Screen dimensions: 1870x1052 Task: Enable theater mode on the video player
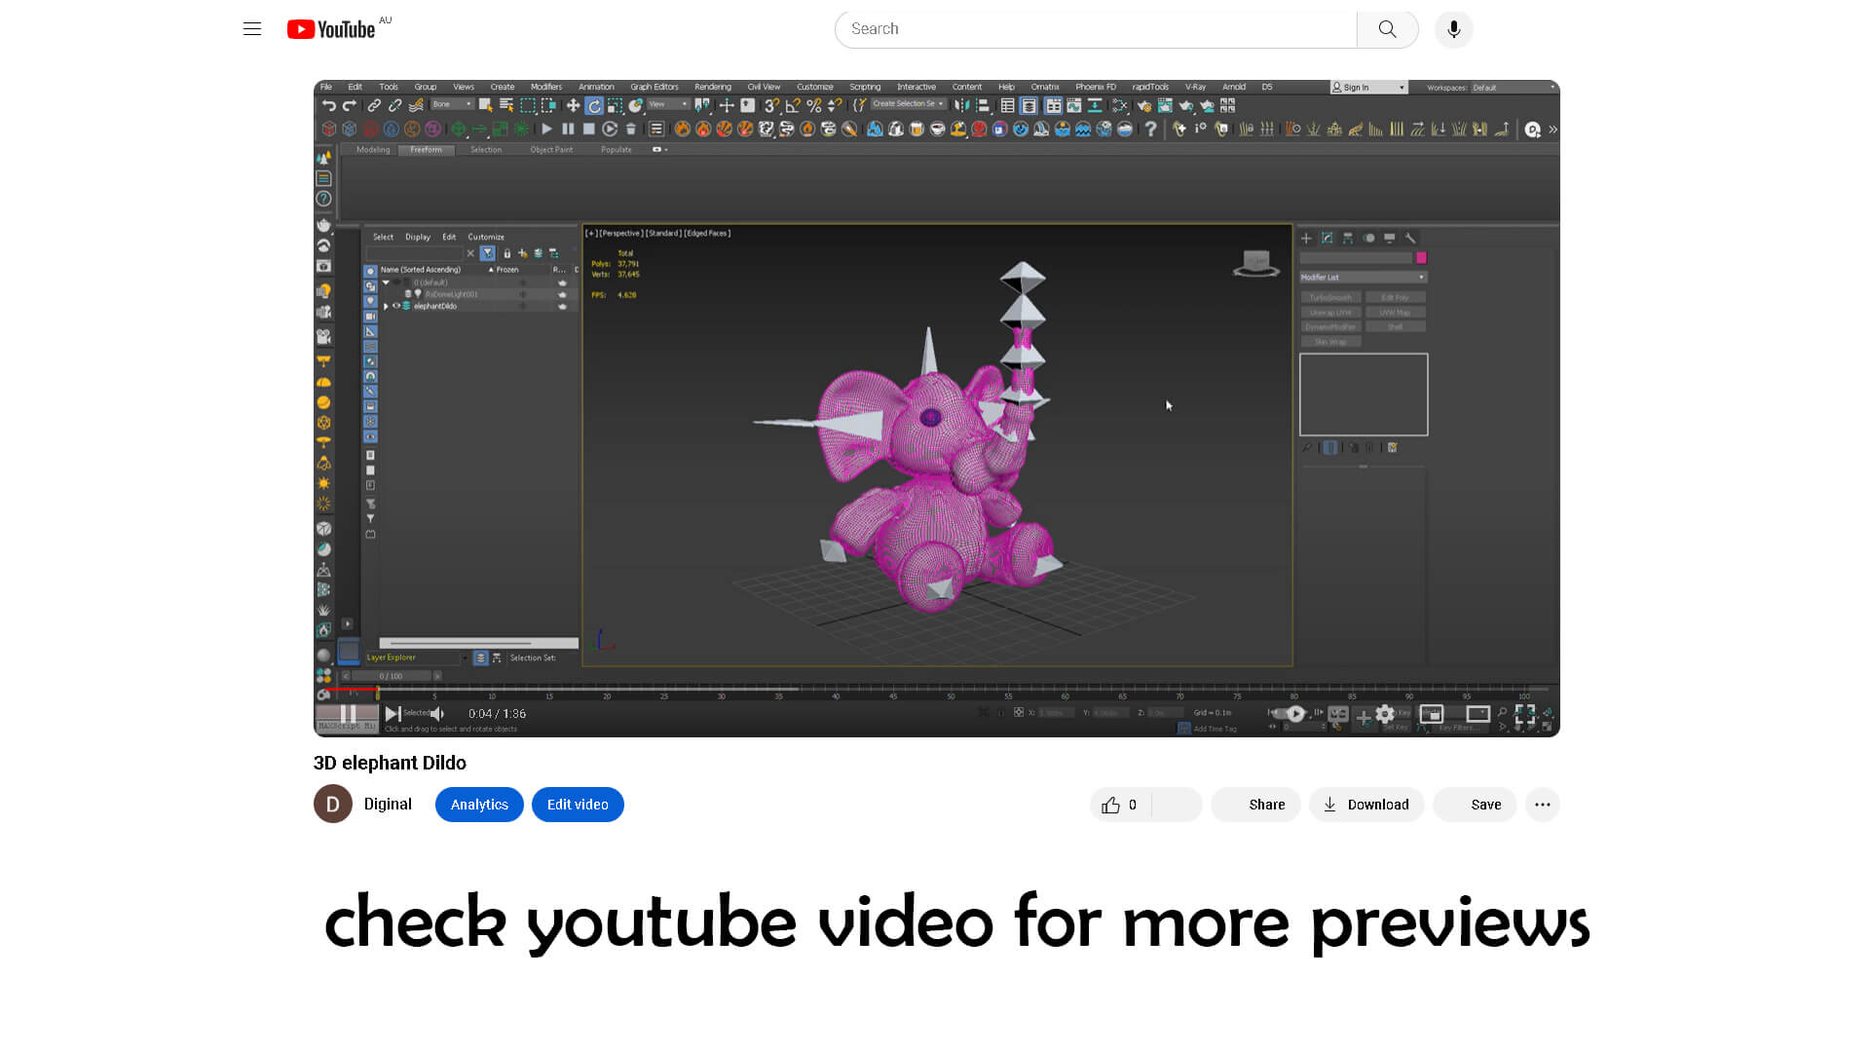coord(1477,714)
